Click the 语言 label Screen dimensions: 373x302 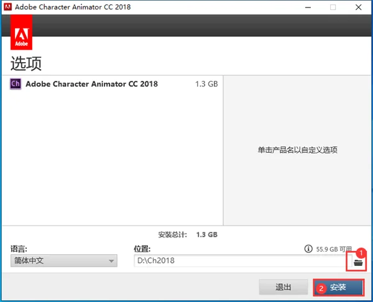[19, 249]
